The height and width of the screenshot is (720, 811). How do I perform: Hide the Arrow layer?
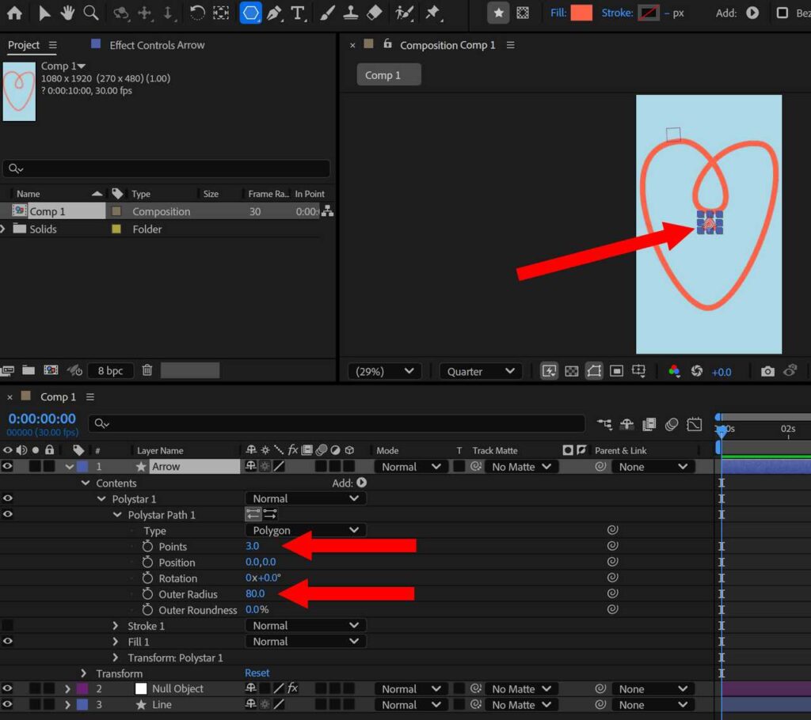[x=7, y=466]
